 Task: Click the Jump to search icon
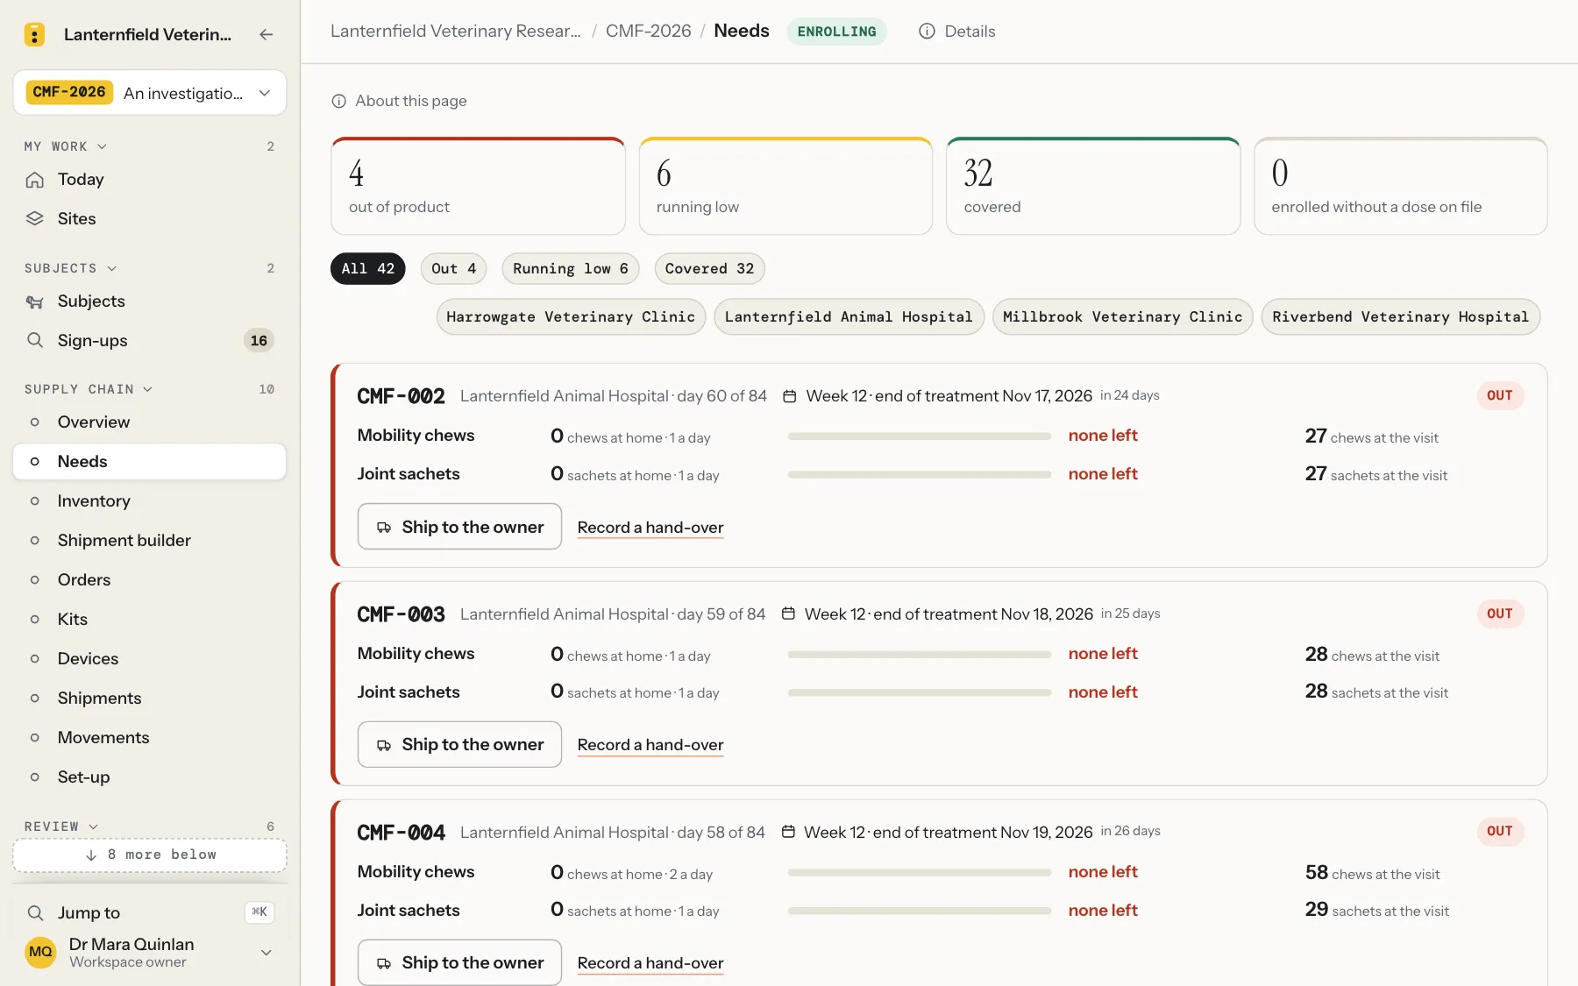click(x=35, y=913)
